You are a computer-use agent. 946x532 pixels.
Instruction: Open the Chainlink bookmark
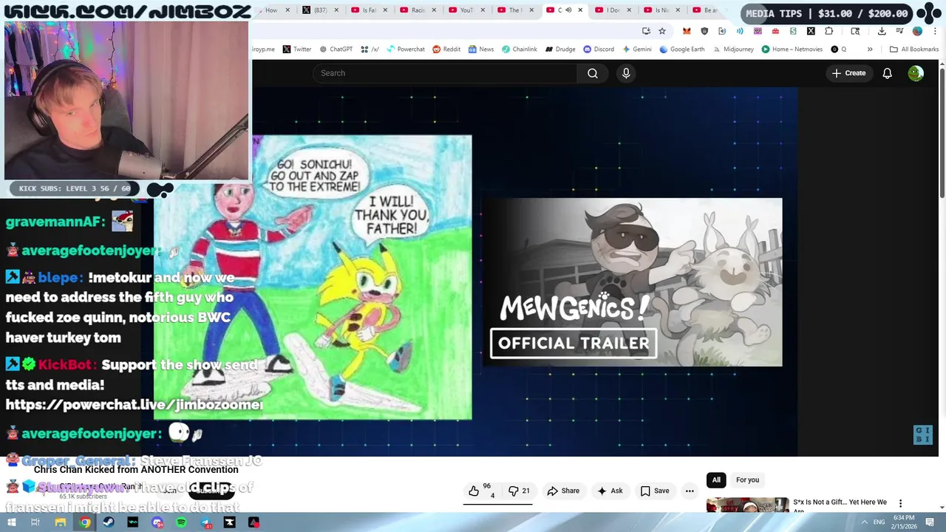(x=520, y=50)
